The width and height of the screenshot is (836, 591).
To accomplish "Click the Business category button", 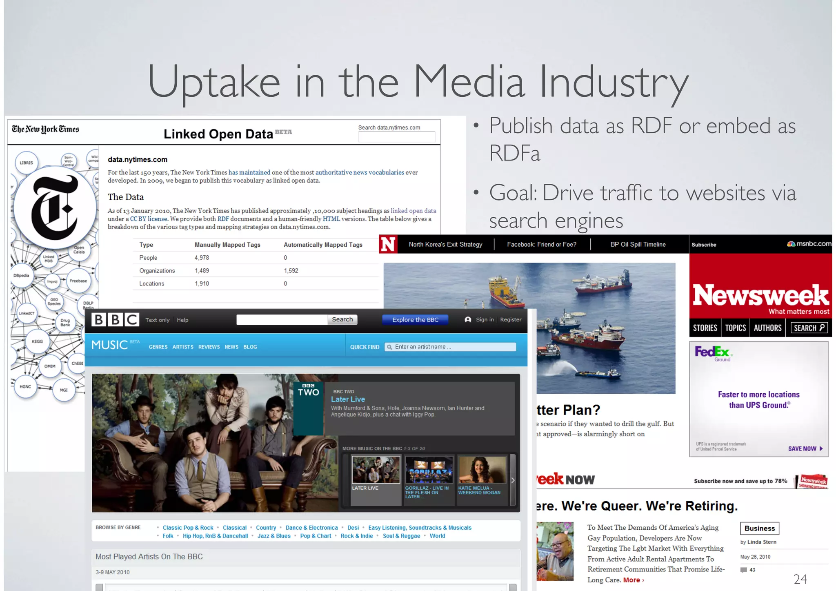I will coord(760,528).
